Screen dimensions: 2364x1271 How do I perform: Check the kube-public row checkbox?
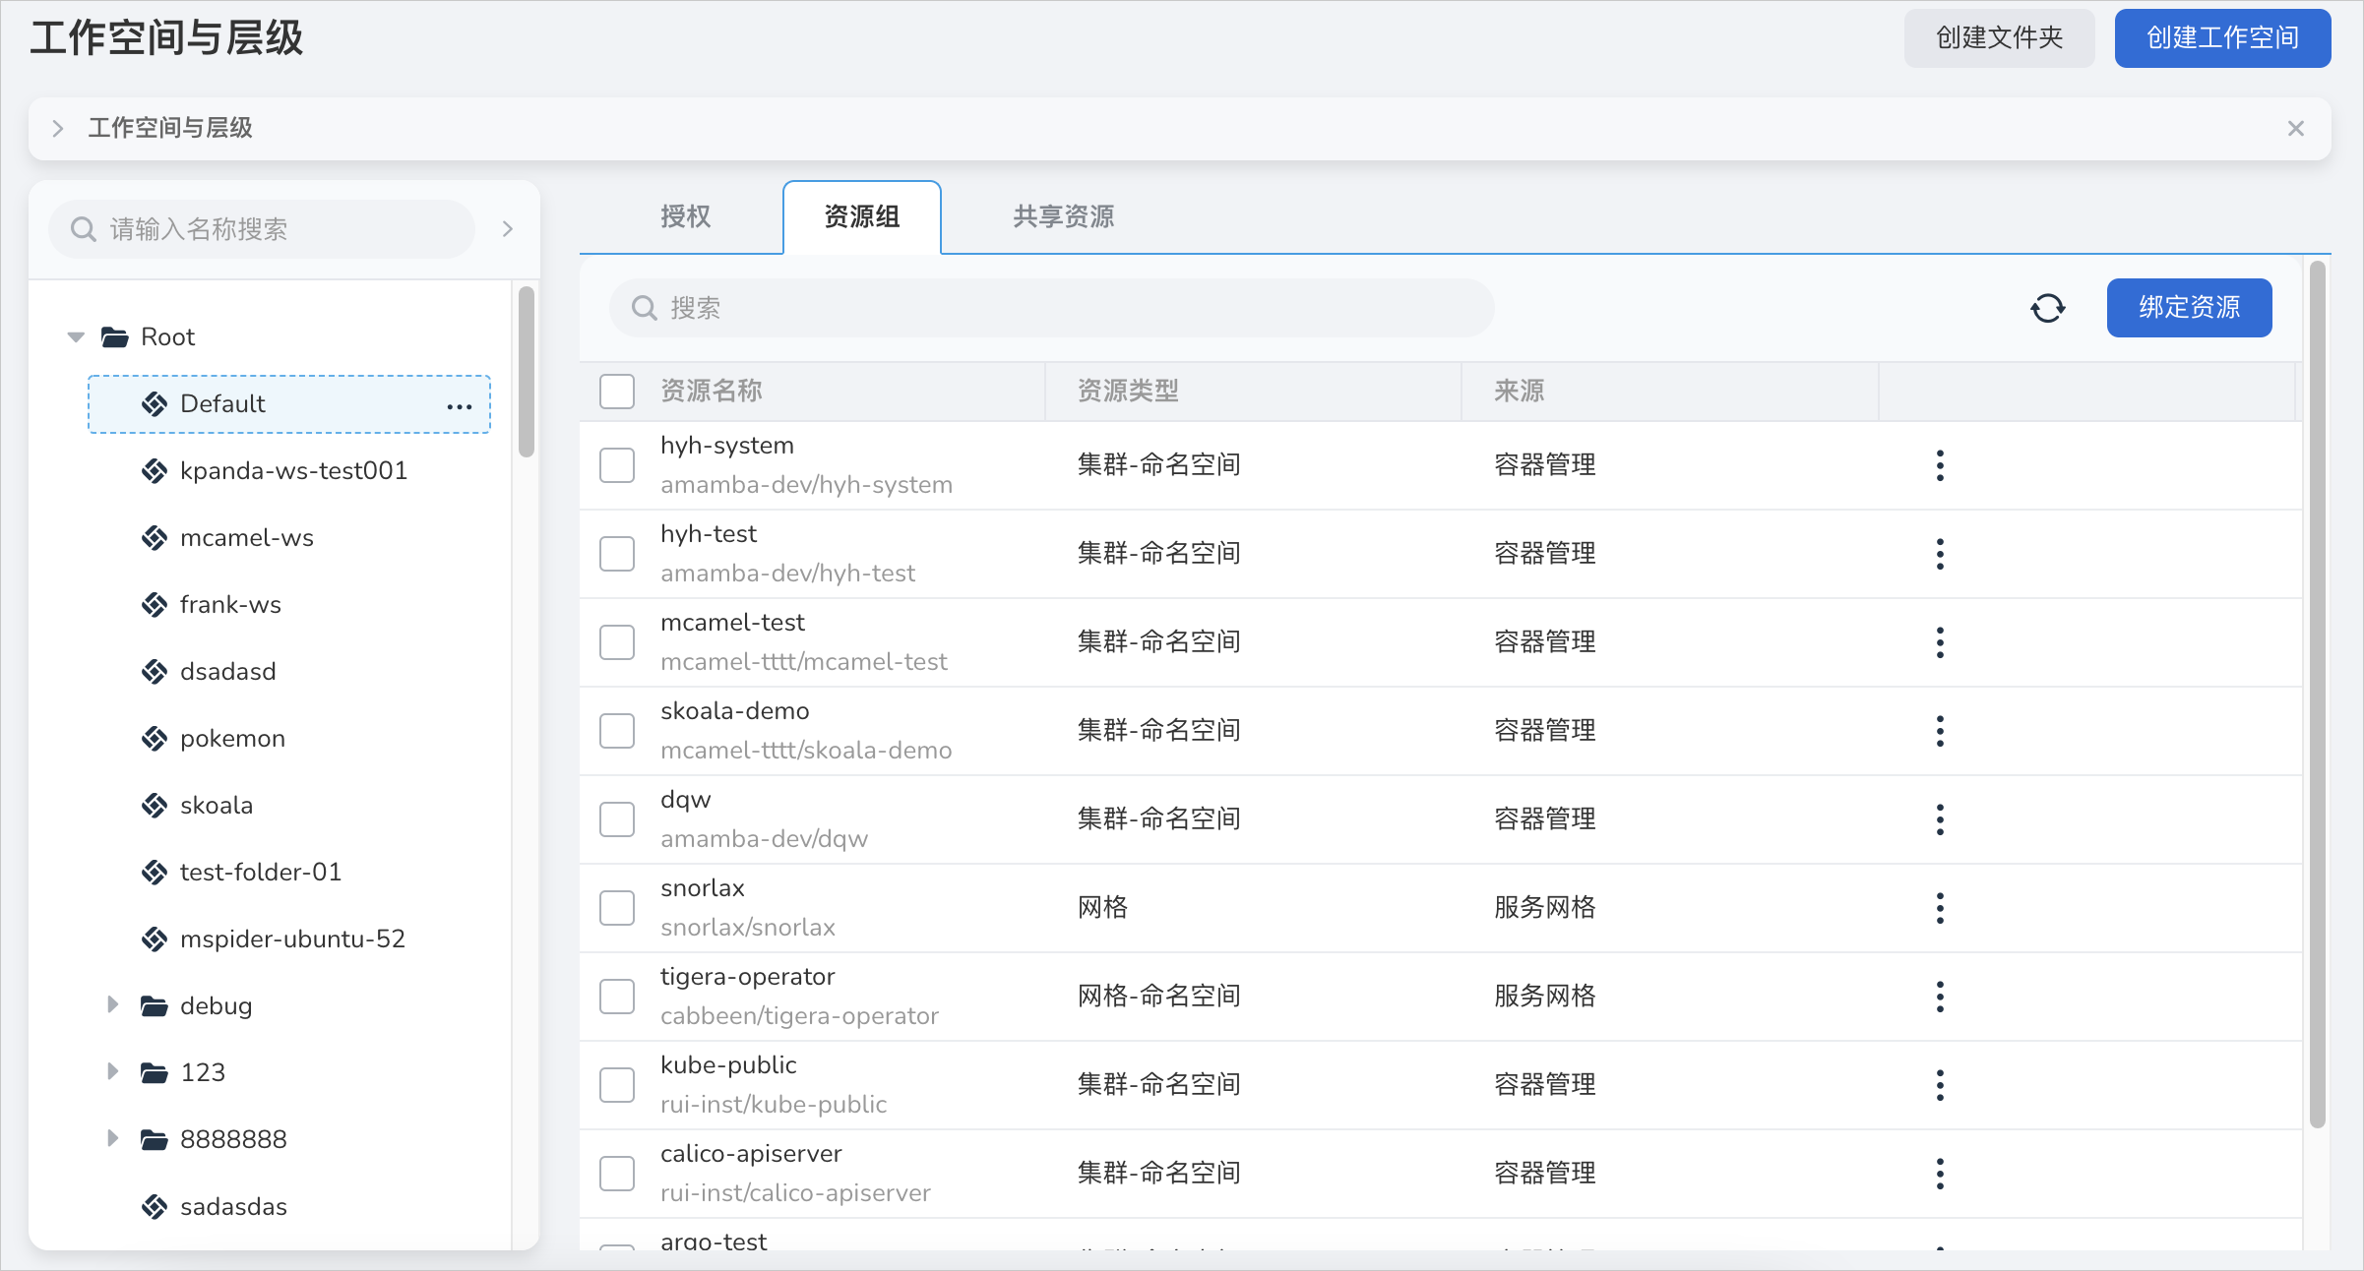click(x=617, y=1085)
